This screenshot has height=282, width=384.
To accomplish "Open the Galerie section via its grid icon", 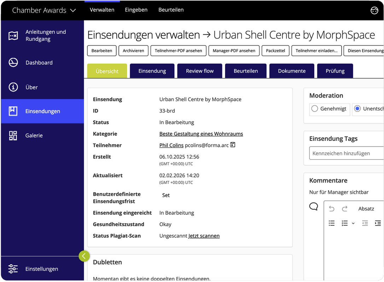I will [13, 135].
